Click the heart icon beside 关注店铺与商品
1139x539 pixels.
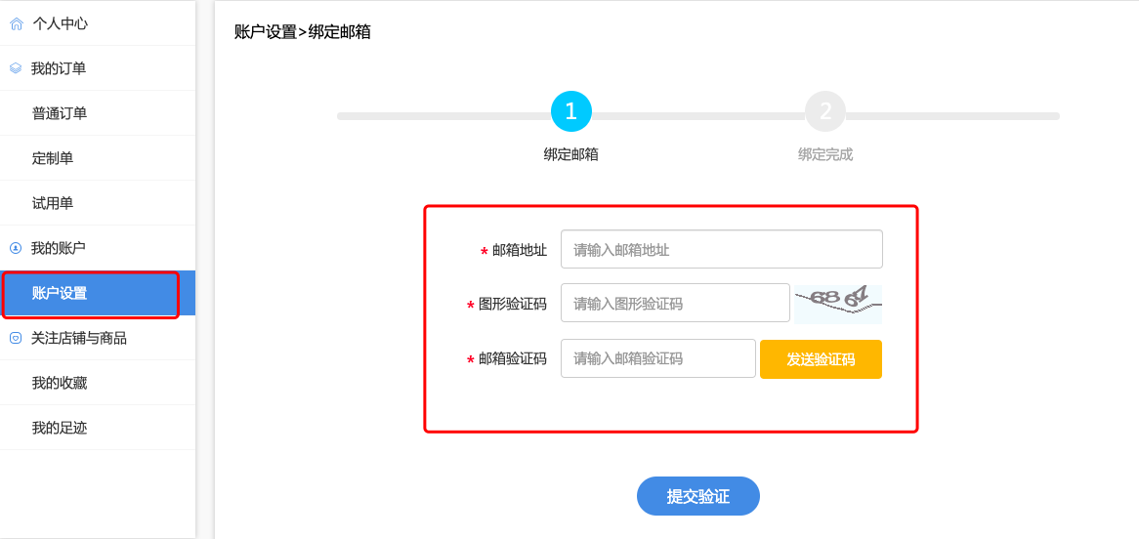[16, 338]
